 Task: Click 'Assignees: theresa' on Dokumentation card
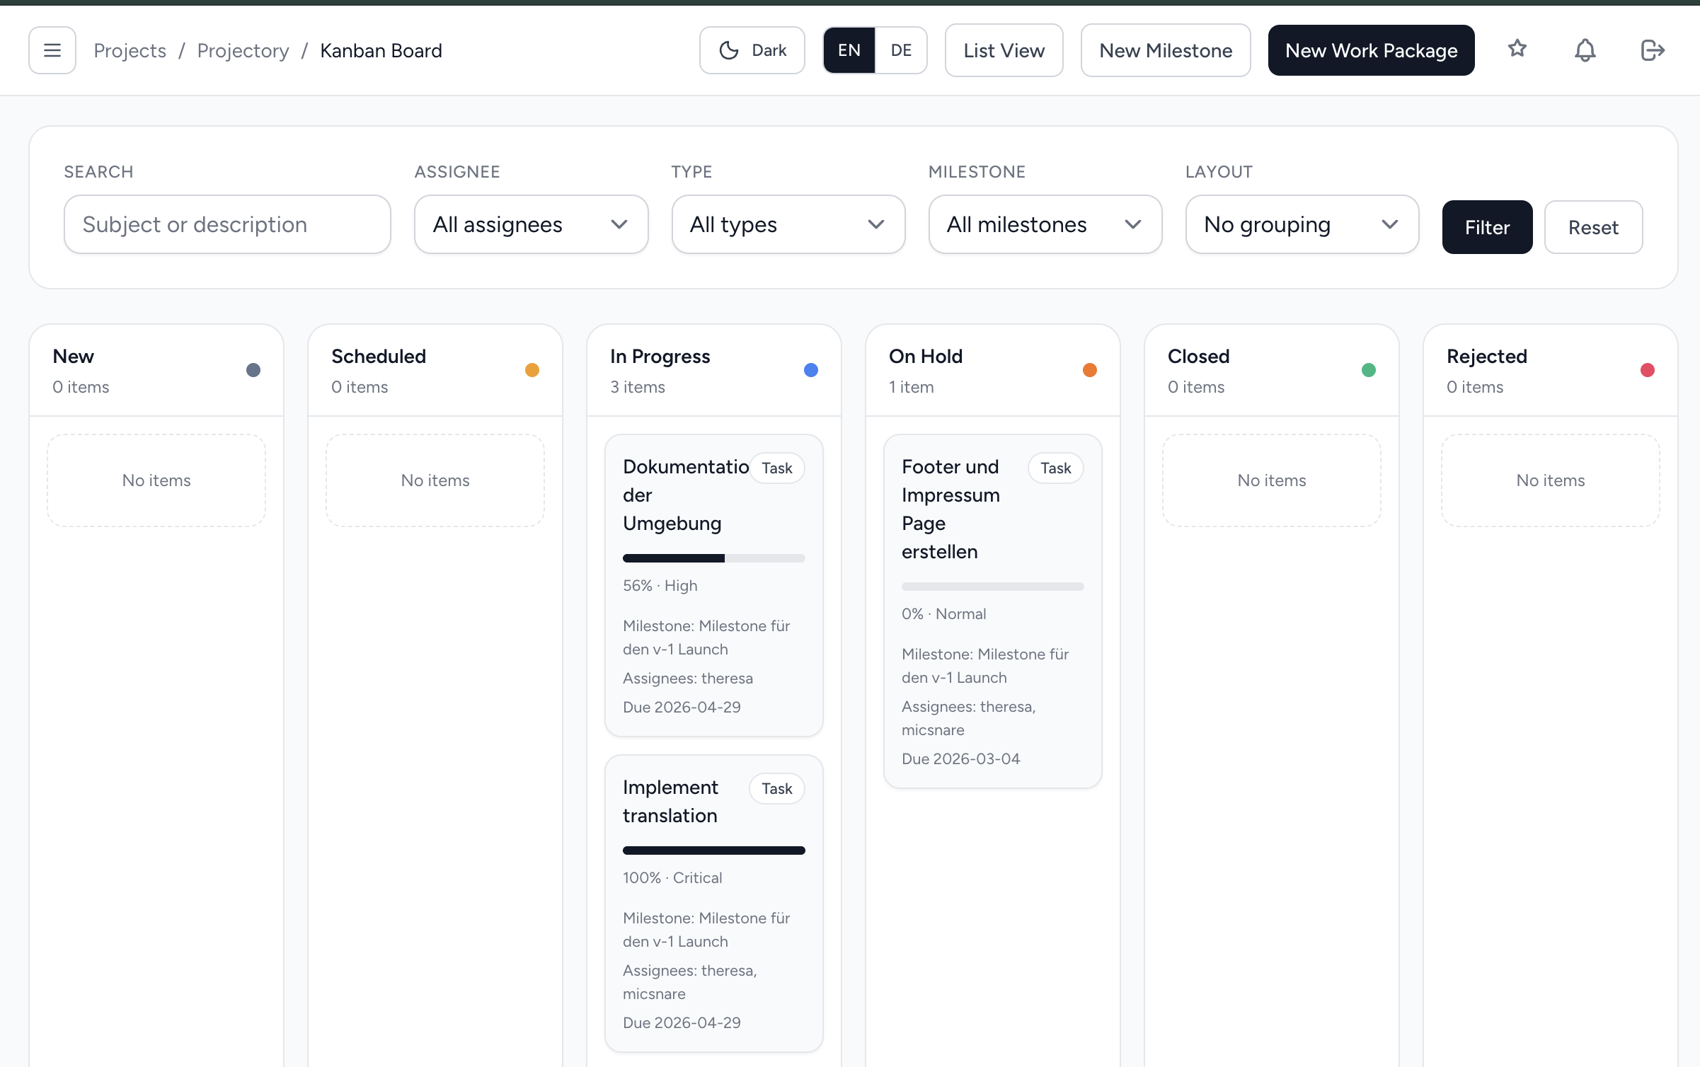(687, 678)
